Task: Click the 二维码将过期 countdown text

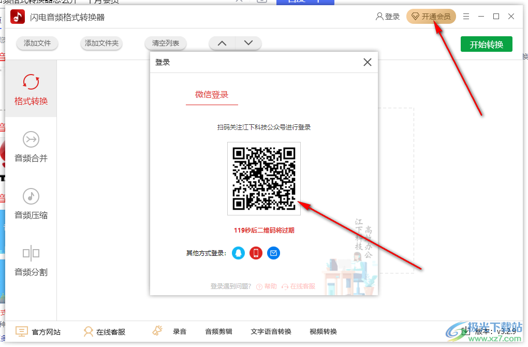Action: (x=264, y=230)
